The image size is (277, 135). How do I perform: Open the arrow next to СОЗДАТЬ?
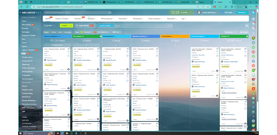71,26
